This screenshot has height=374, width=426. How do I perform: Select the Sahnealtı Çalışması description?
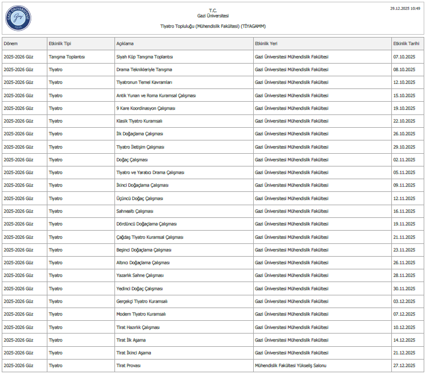(x=135, y=211)
